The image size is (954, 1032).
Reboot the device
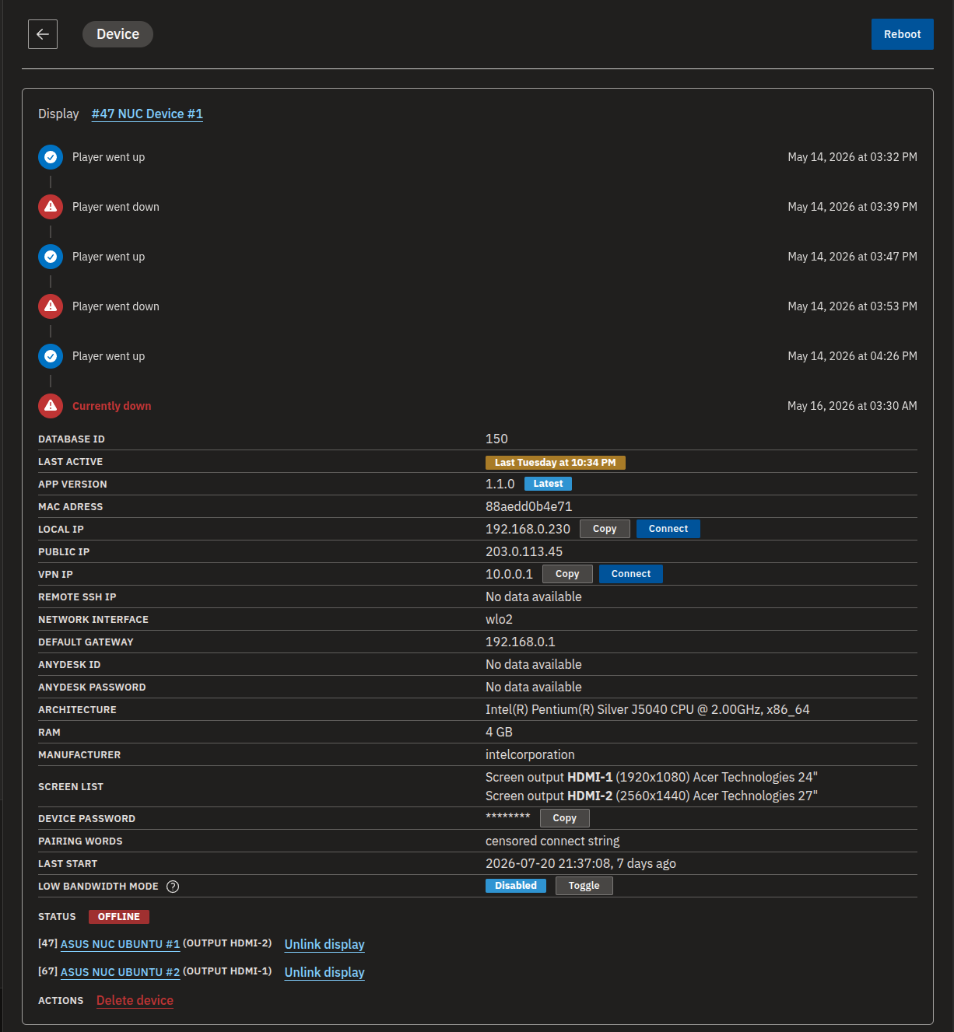902,34
